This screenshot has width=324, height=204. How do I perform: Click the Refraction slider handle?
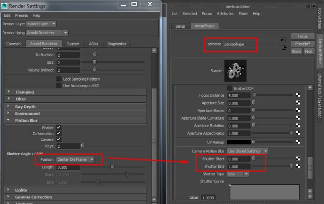(95, 54)
